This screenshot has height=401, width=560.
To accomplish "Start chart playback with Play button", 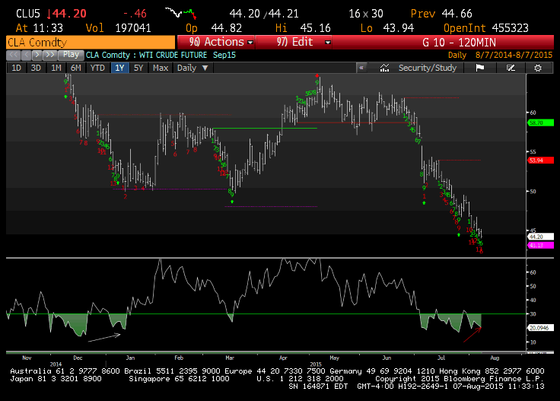I will pos(71,55).
